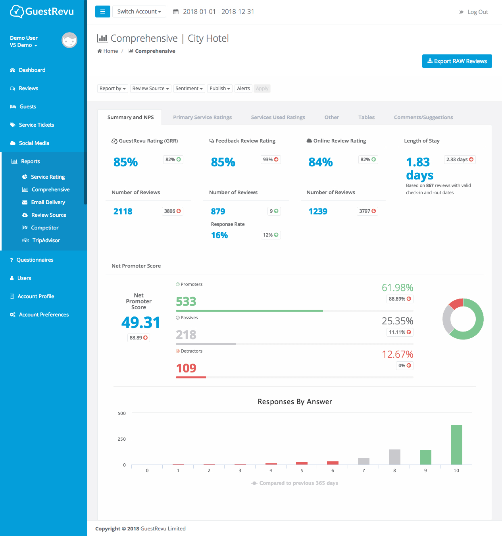
Task: Click Export RAW Reviews button
Action: (457, 61)
